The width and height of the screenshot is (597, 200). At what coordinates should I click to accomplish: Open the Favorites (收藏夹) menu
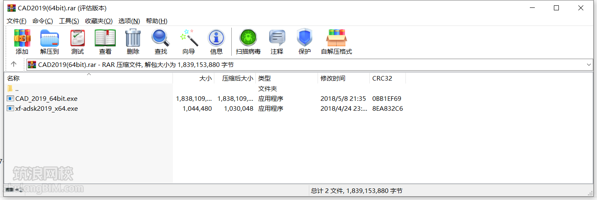click(x=99, y=21)
